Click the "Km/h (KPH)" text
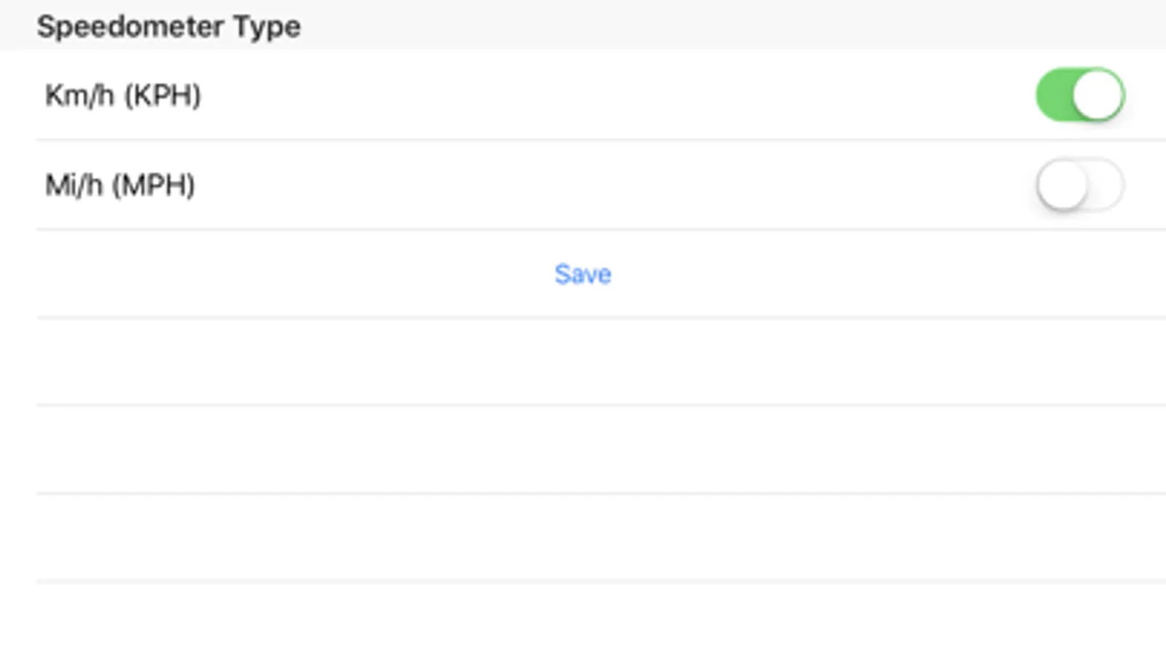1166x656 pixels. [x=123, y=95]
